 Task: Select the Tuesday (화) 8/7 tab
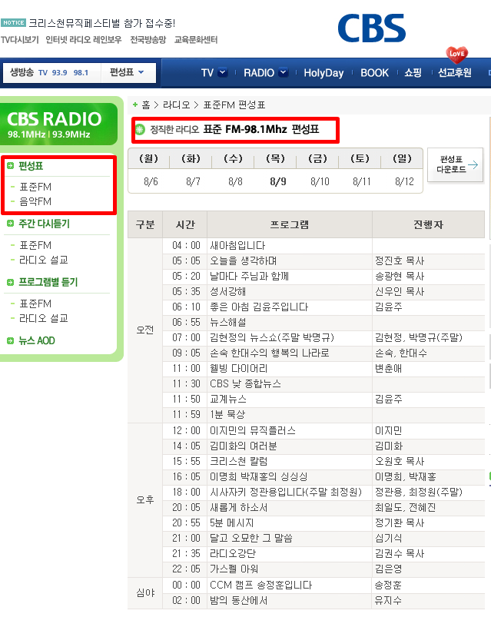191,170
